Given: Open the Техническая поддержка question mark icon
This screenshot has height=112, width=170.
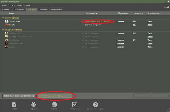Looking at the screenshot, I should tap(95, 105).
